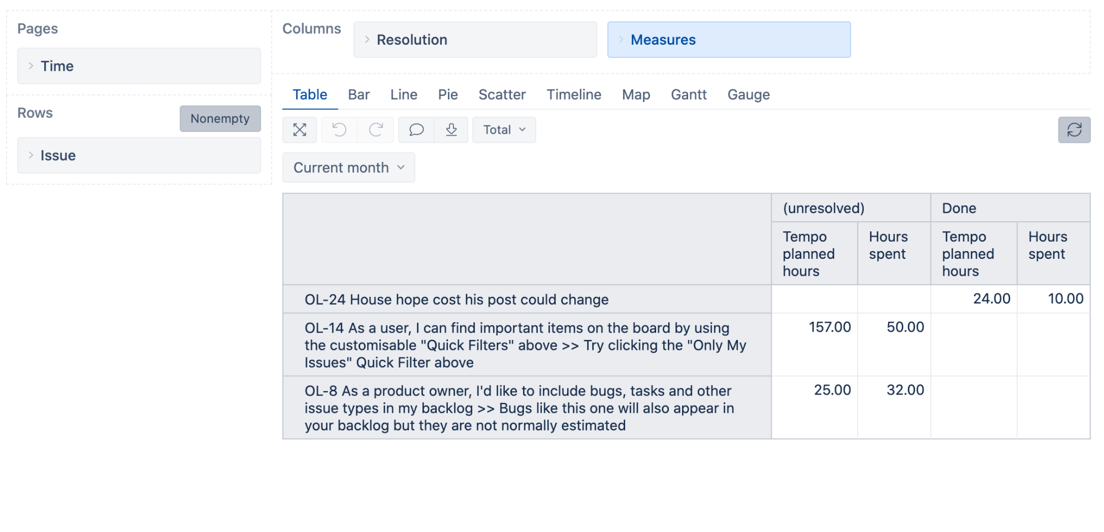Click the Done resolution column header
The height and width of the screenshot is (532, 1104).
[x=959, y=208]
